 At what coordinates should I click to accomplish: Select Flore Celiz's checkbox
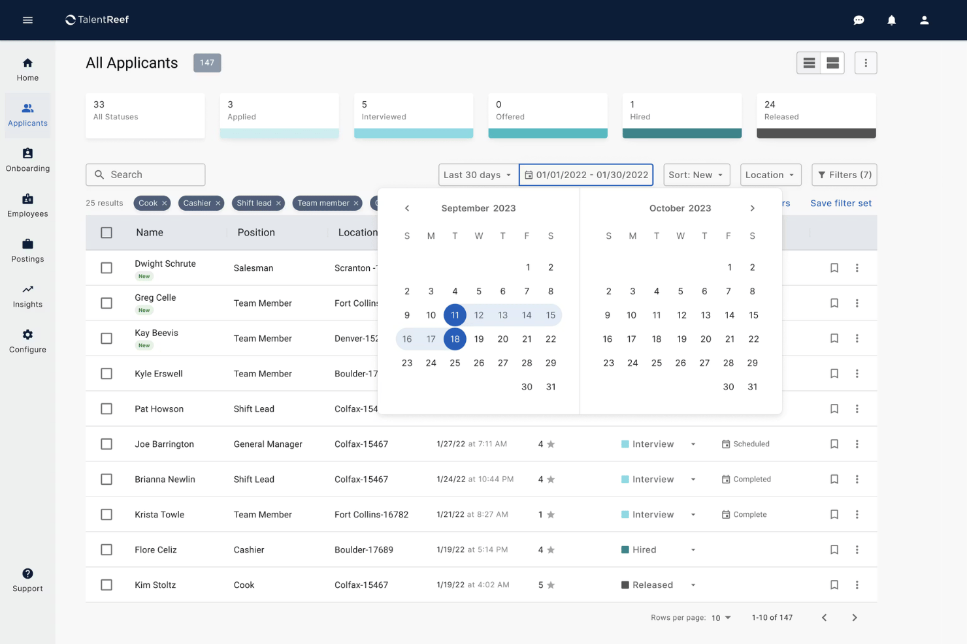tap(107, 550)
